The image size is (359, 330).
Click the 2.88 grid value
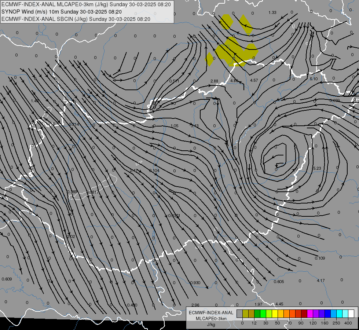pos(214,81)
